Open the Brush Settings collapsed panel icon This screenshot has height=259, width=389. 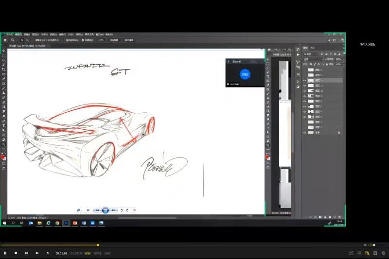click(298, 62)
